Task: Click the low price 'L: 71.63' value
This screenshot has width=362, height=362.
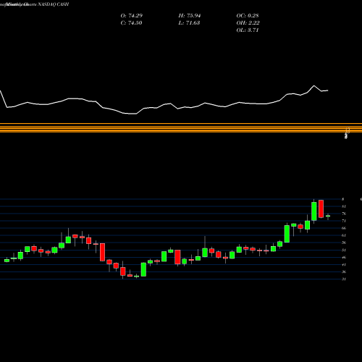Action: 189,23
